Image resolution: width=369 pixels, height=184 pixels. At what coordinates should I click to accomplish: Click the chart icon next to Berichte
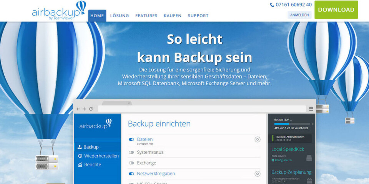(80, 165)
